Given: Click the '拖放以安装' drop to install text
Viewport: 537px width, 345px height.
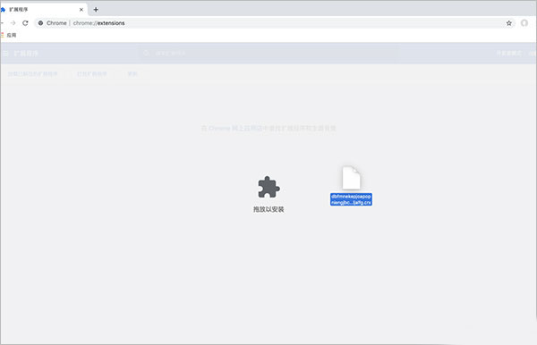Looking at the screenshot, I should (x=268, y=209).
